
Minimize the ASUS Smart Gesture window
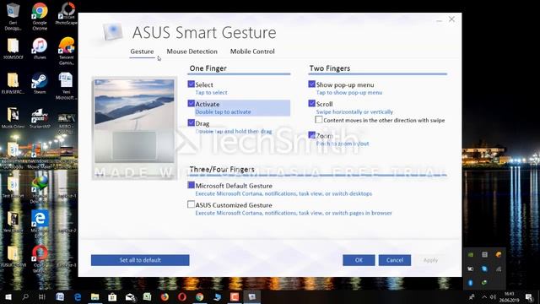pos(439,20)
